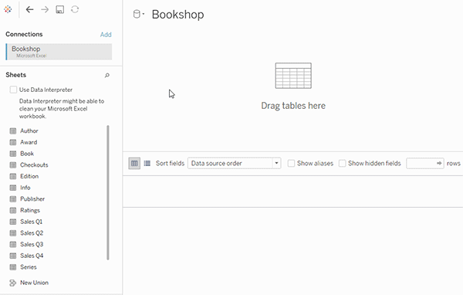
Task: Save using the floppy disk icon
Action: point(60,9)
